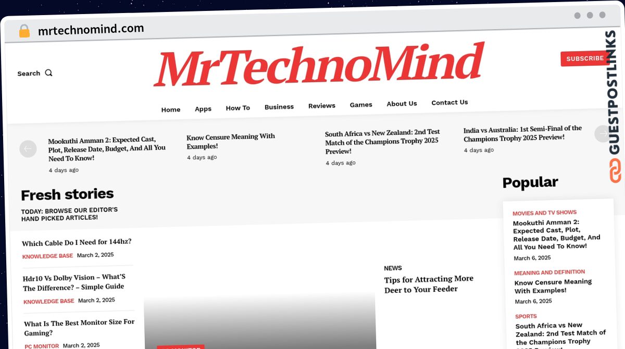The width and height of the screenshot is (625, 349).
Task: Open carousel article Know Censure Meaning
Action: pyautogui.click(x=231, y=141)
